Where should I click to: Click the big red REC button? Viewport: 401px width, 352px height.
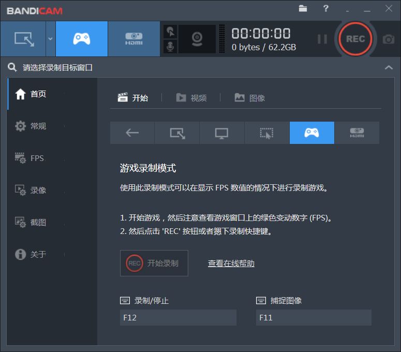pyautogui.click(x=355, y=39)
